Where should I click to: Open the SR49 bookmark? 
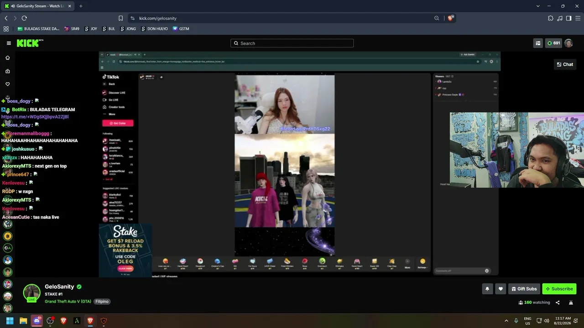click(x=72, y=29)
